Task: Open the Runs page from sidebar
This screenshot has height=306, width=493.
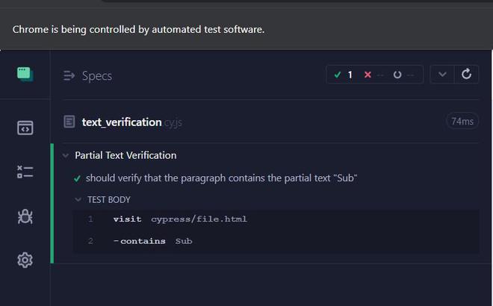Action: click(x=25, y=172)
